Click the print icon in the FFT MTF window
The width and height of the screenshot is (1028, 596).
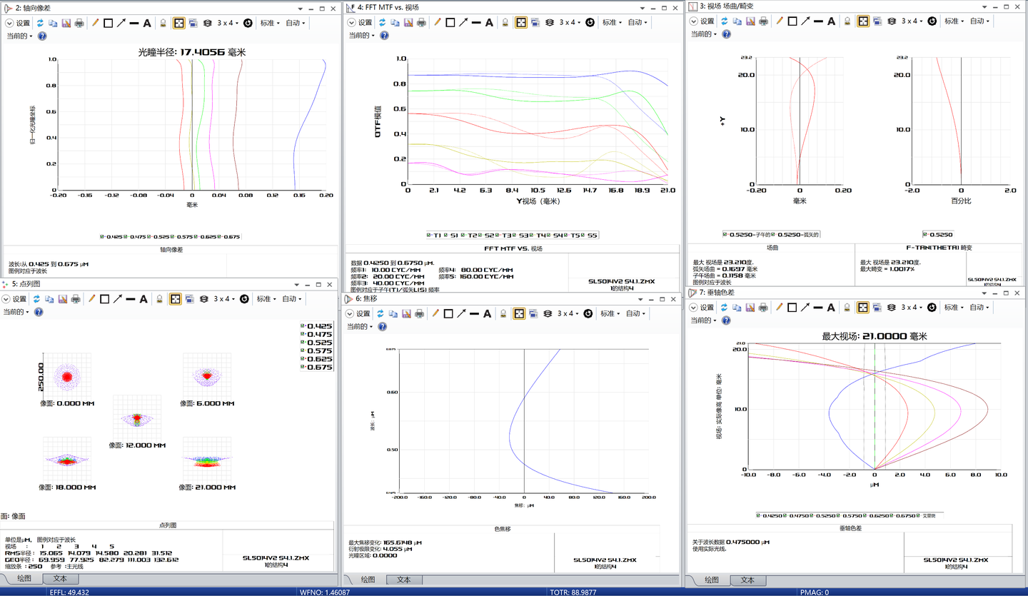(x=421, y=22)
